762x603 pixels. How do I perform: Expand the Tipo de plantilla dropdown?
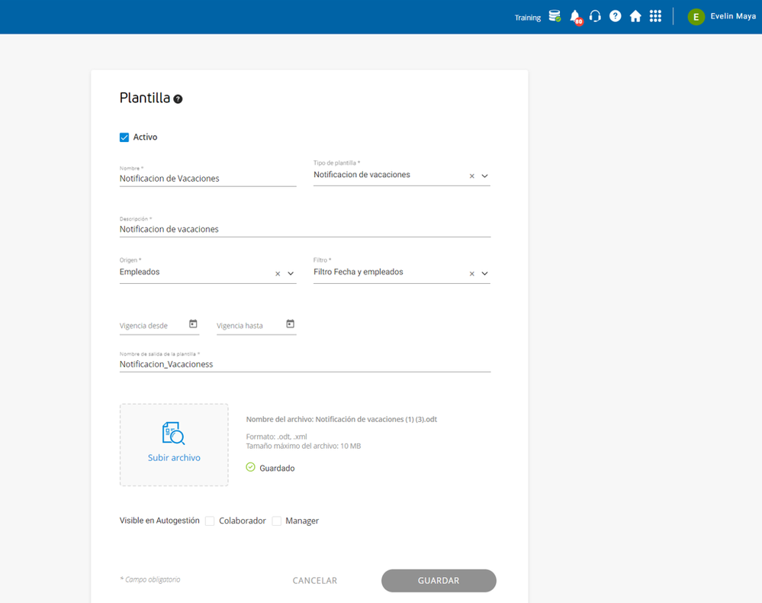(x=484, y=176)
